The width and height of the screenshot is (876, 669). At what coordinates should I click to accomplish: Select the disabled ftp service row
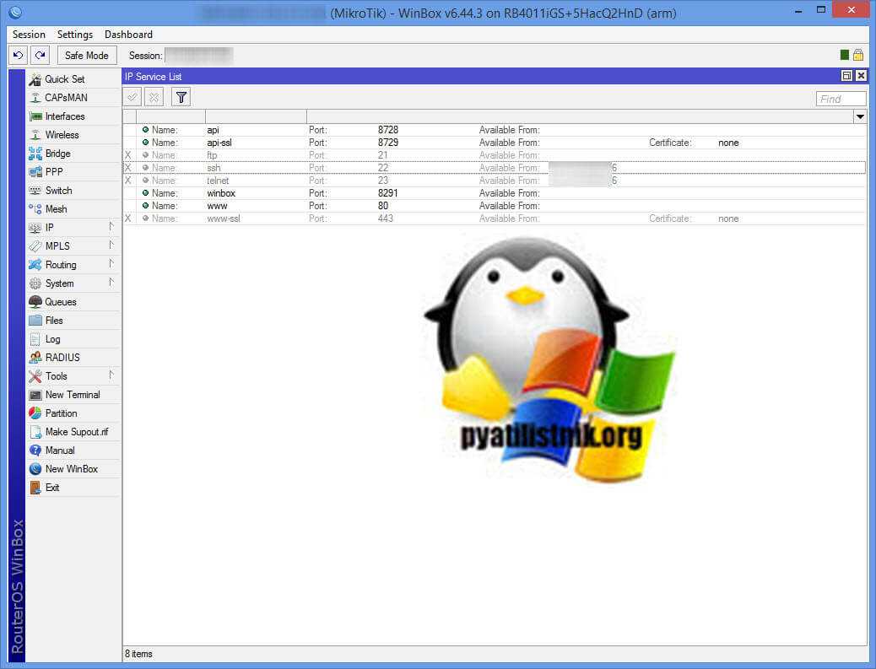tap(495, 155)
